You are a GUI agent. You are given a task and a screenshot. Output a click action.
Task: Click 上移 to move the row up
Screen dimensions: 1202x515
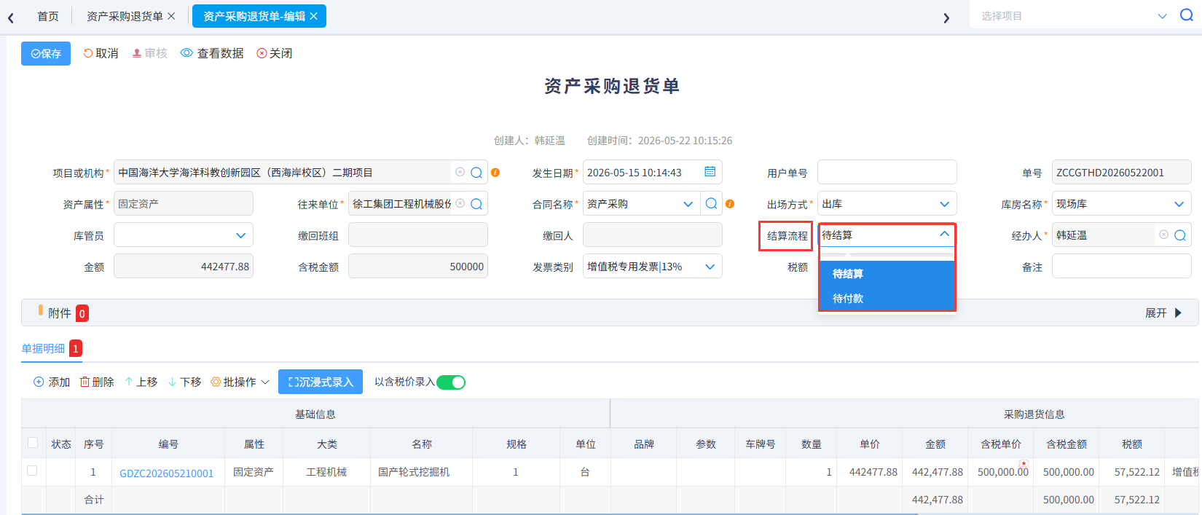pos(141,382)
